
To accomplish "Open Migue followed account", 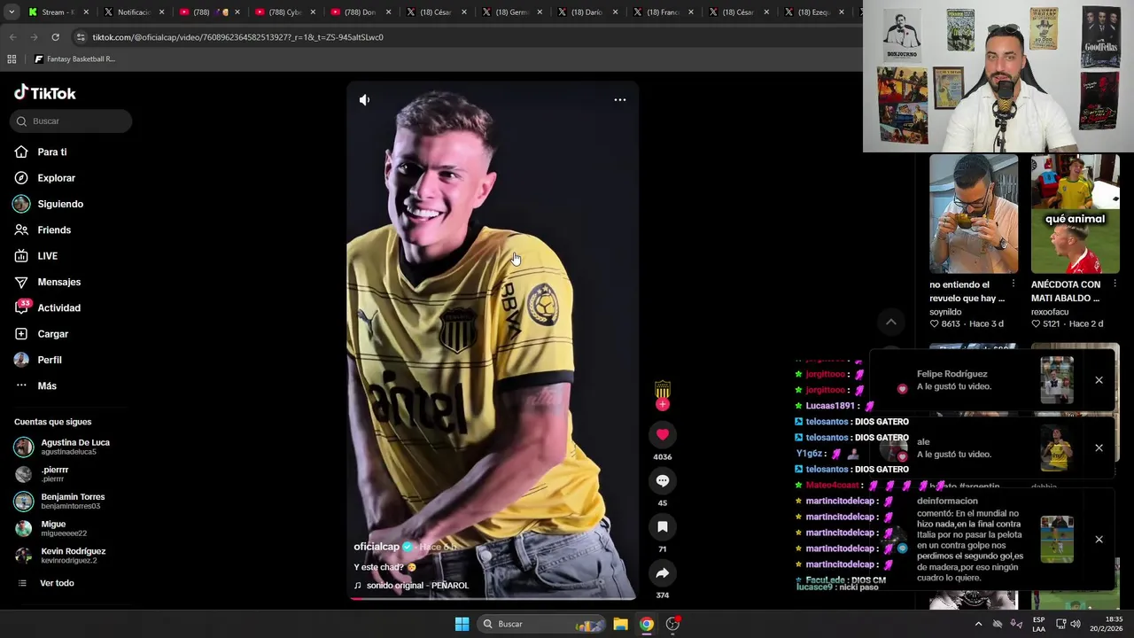I will click(x=50, y=528).
